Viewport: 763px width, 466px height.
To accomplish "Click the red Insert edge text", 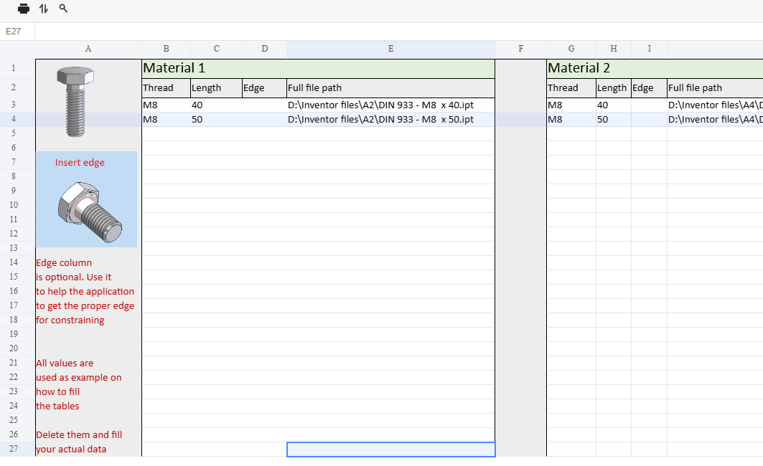I will pos(80,163).
